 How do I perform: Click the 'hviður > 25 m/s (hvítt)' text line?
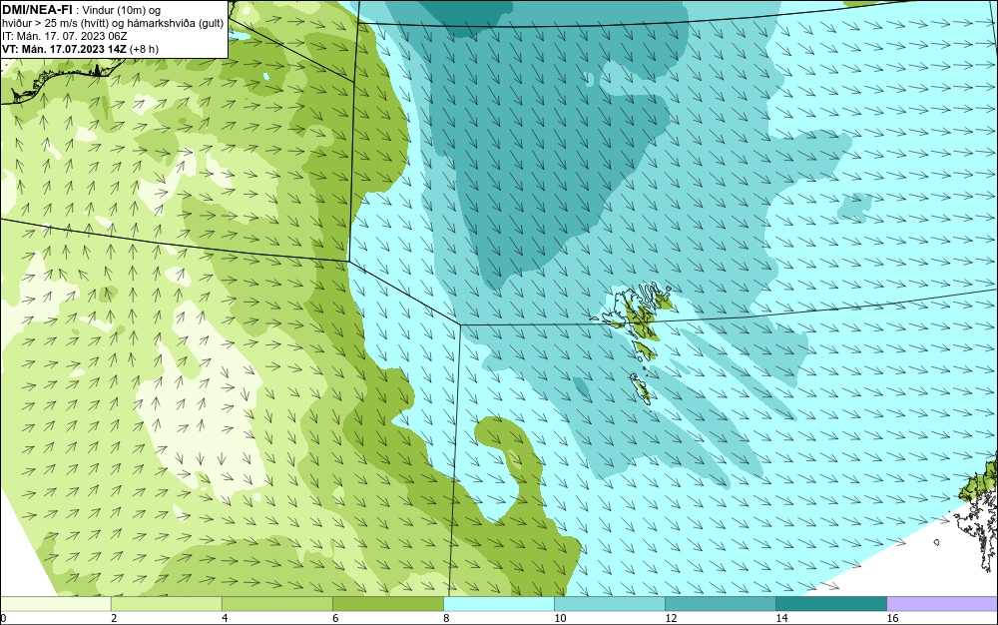[x=114, y=23]
